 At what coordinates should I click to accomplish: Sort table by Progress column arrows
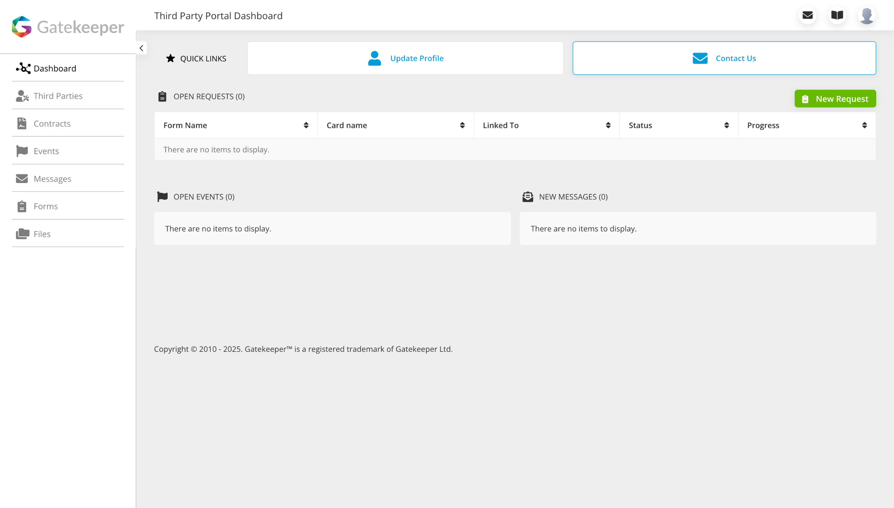pos(865,125)
